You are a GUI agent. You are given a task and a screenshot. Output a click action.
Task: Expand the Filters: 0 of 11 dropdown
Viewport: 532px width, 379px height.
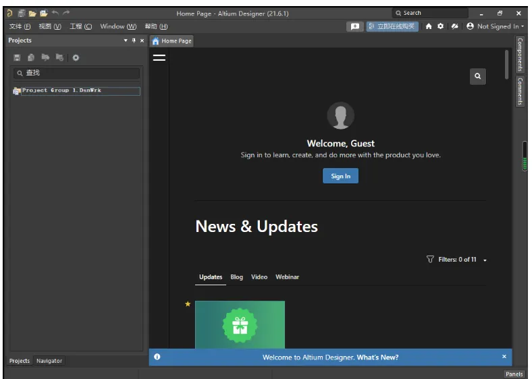(x=485, y=260)
